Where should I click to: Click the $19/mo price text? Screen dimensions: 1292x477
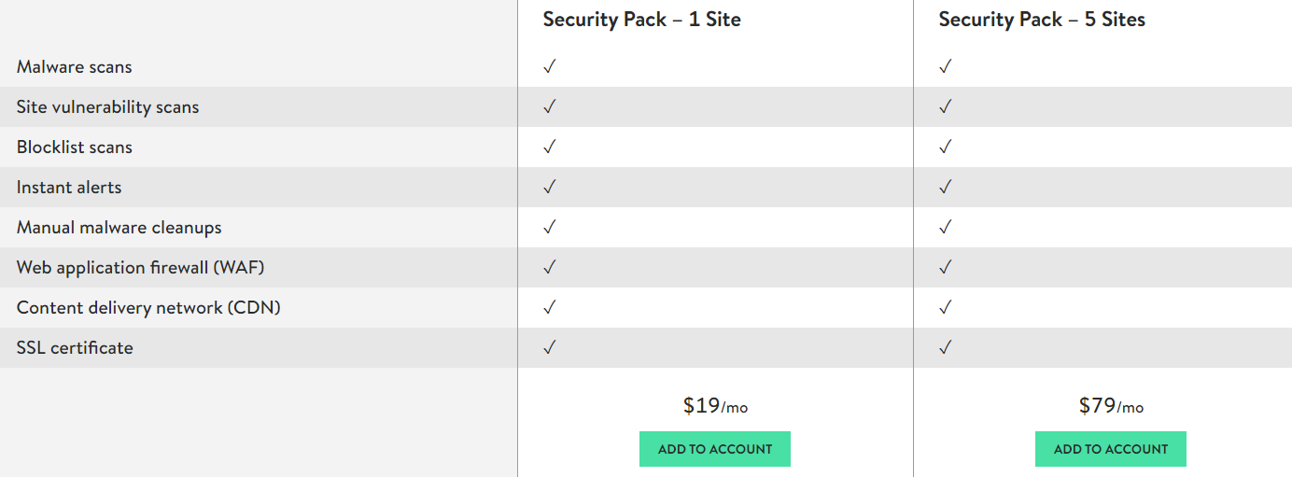point(715,406)
